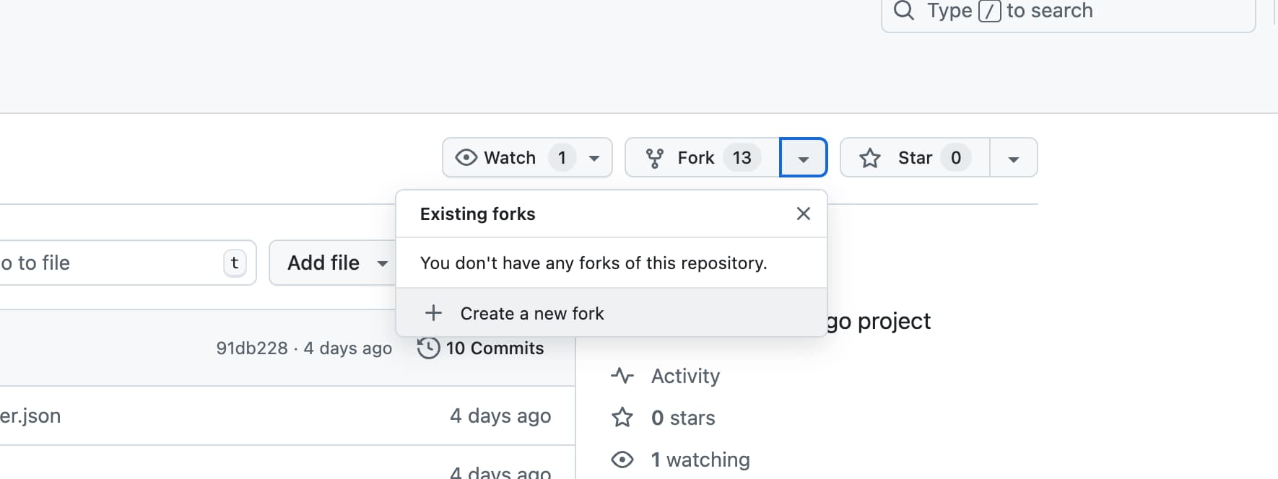The width and height of the screenshot is (1278, 479).
Task: Toggle the Fork options dropdown arrow
Action: [803, 158]
